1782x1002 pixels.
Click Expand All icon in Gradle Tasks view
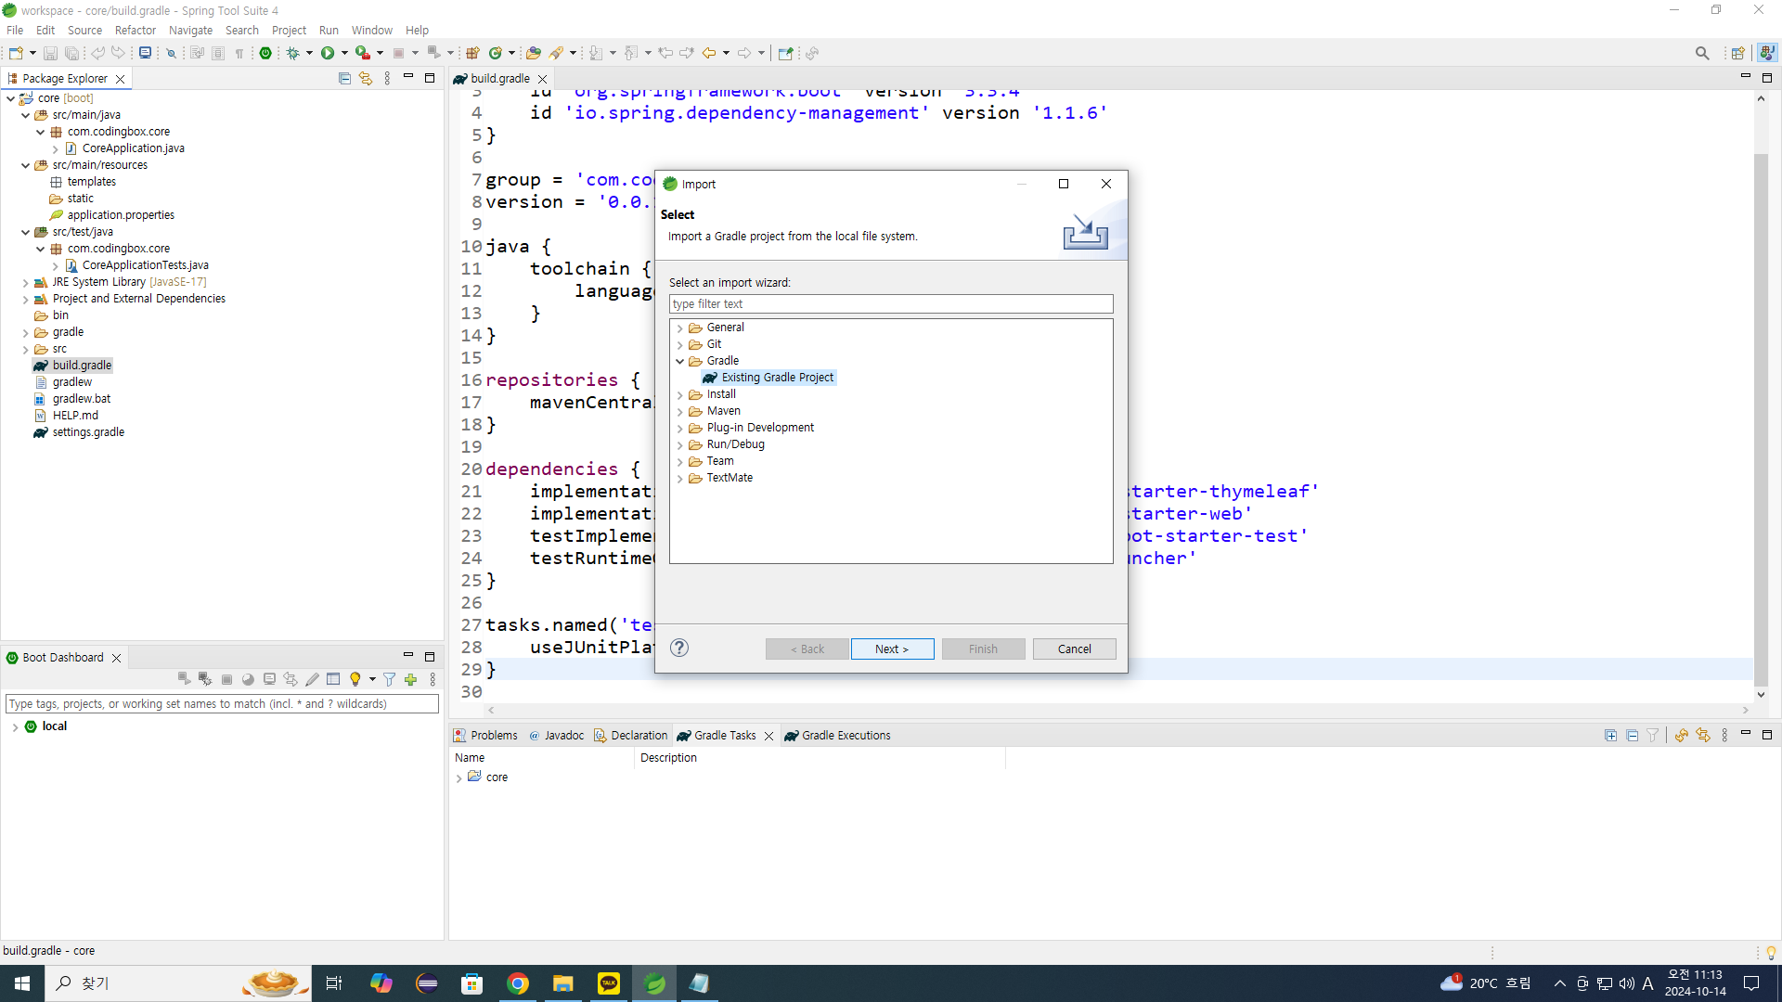point(1610,736)
